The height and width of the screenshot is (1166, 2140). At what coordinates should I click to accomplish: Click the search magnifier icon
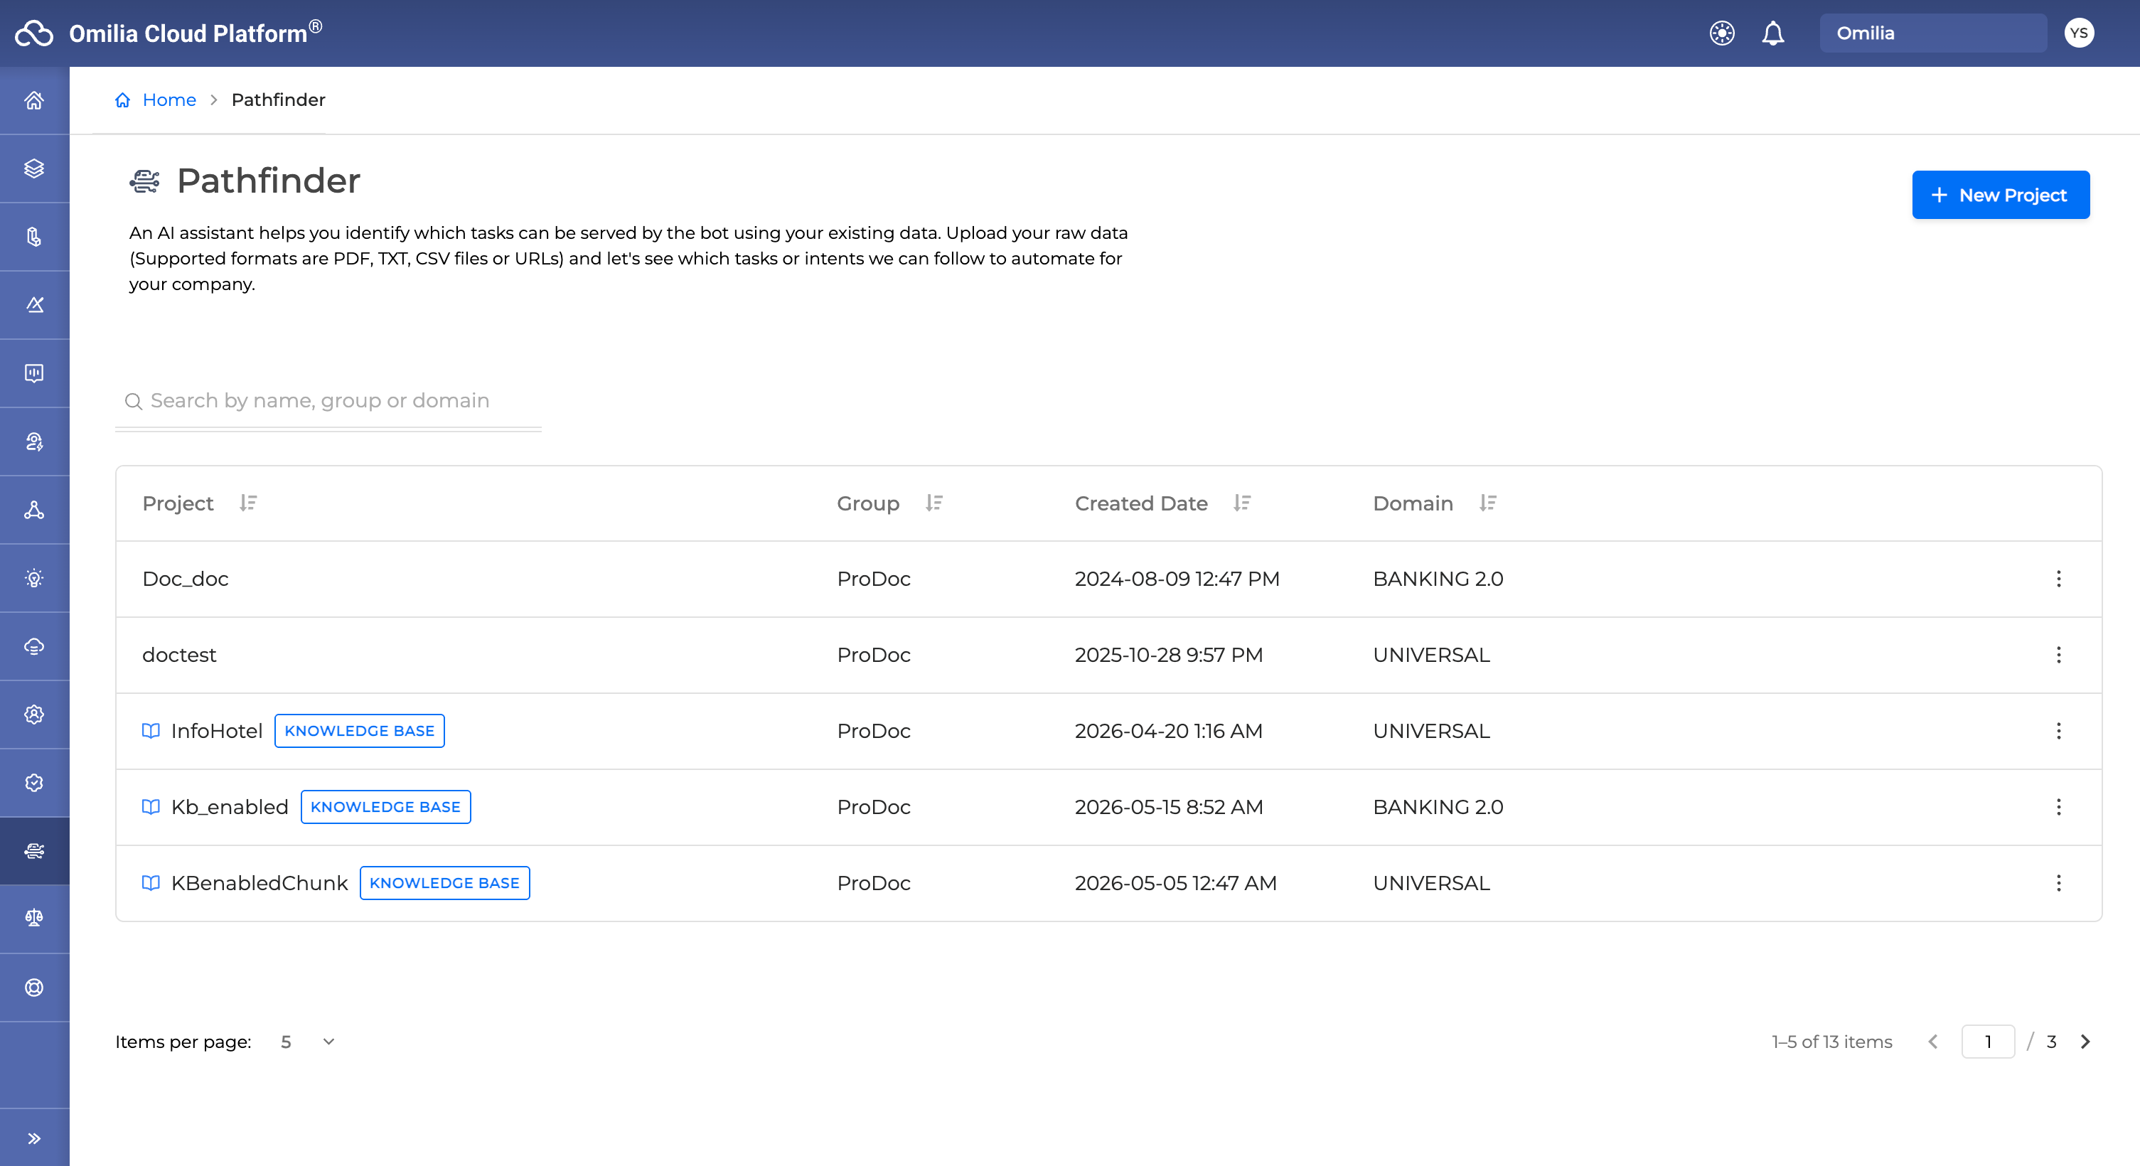(x=133, y=402)
